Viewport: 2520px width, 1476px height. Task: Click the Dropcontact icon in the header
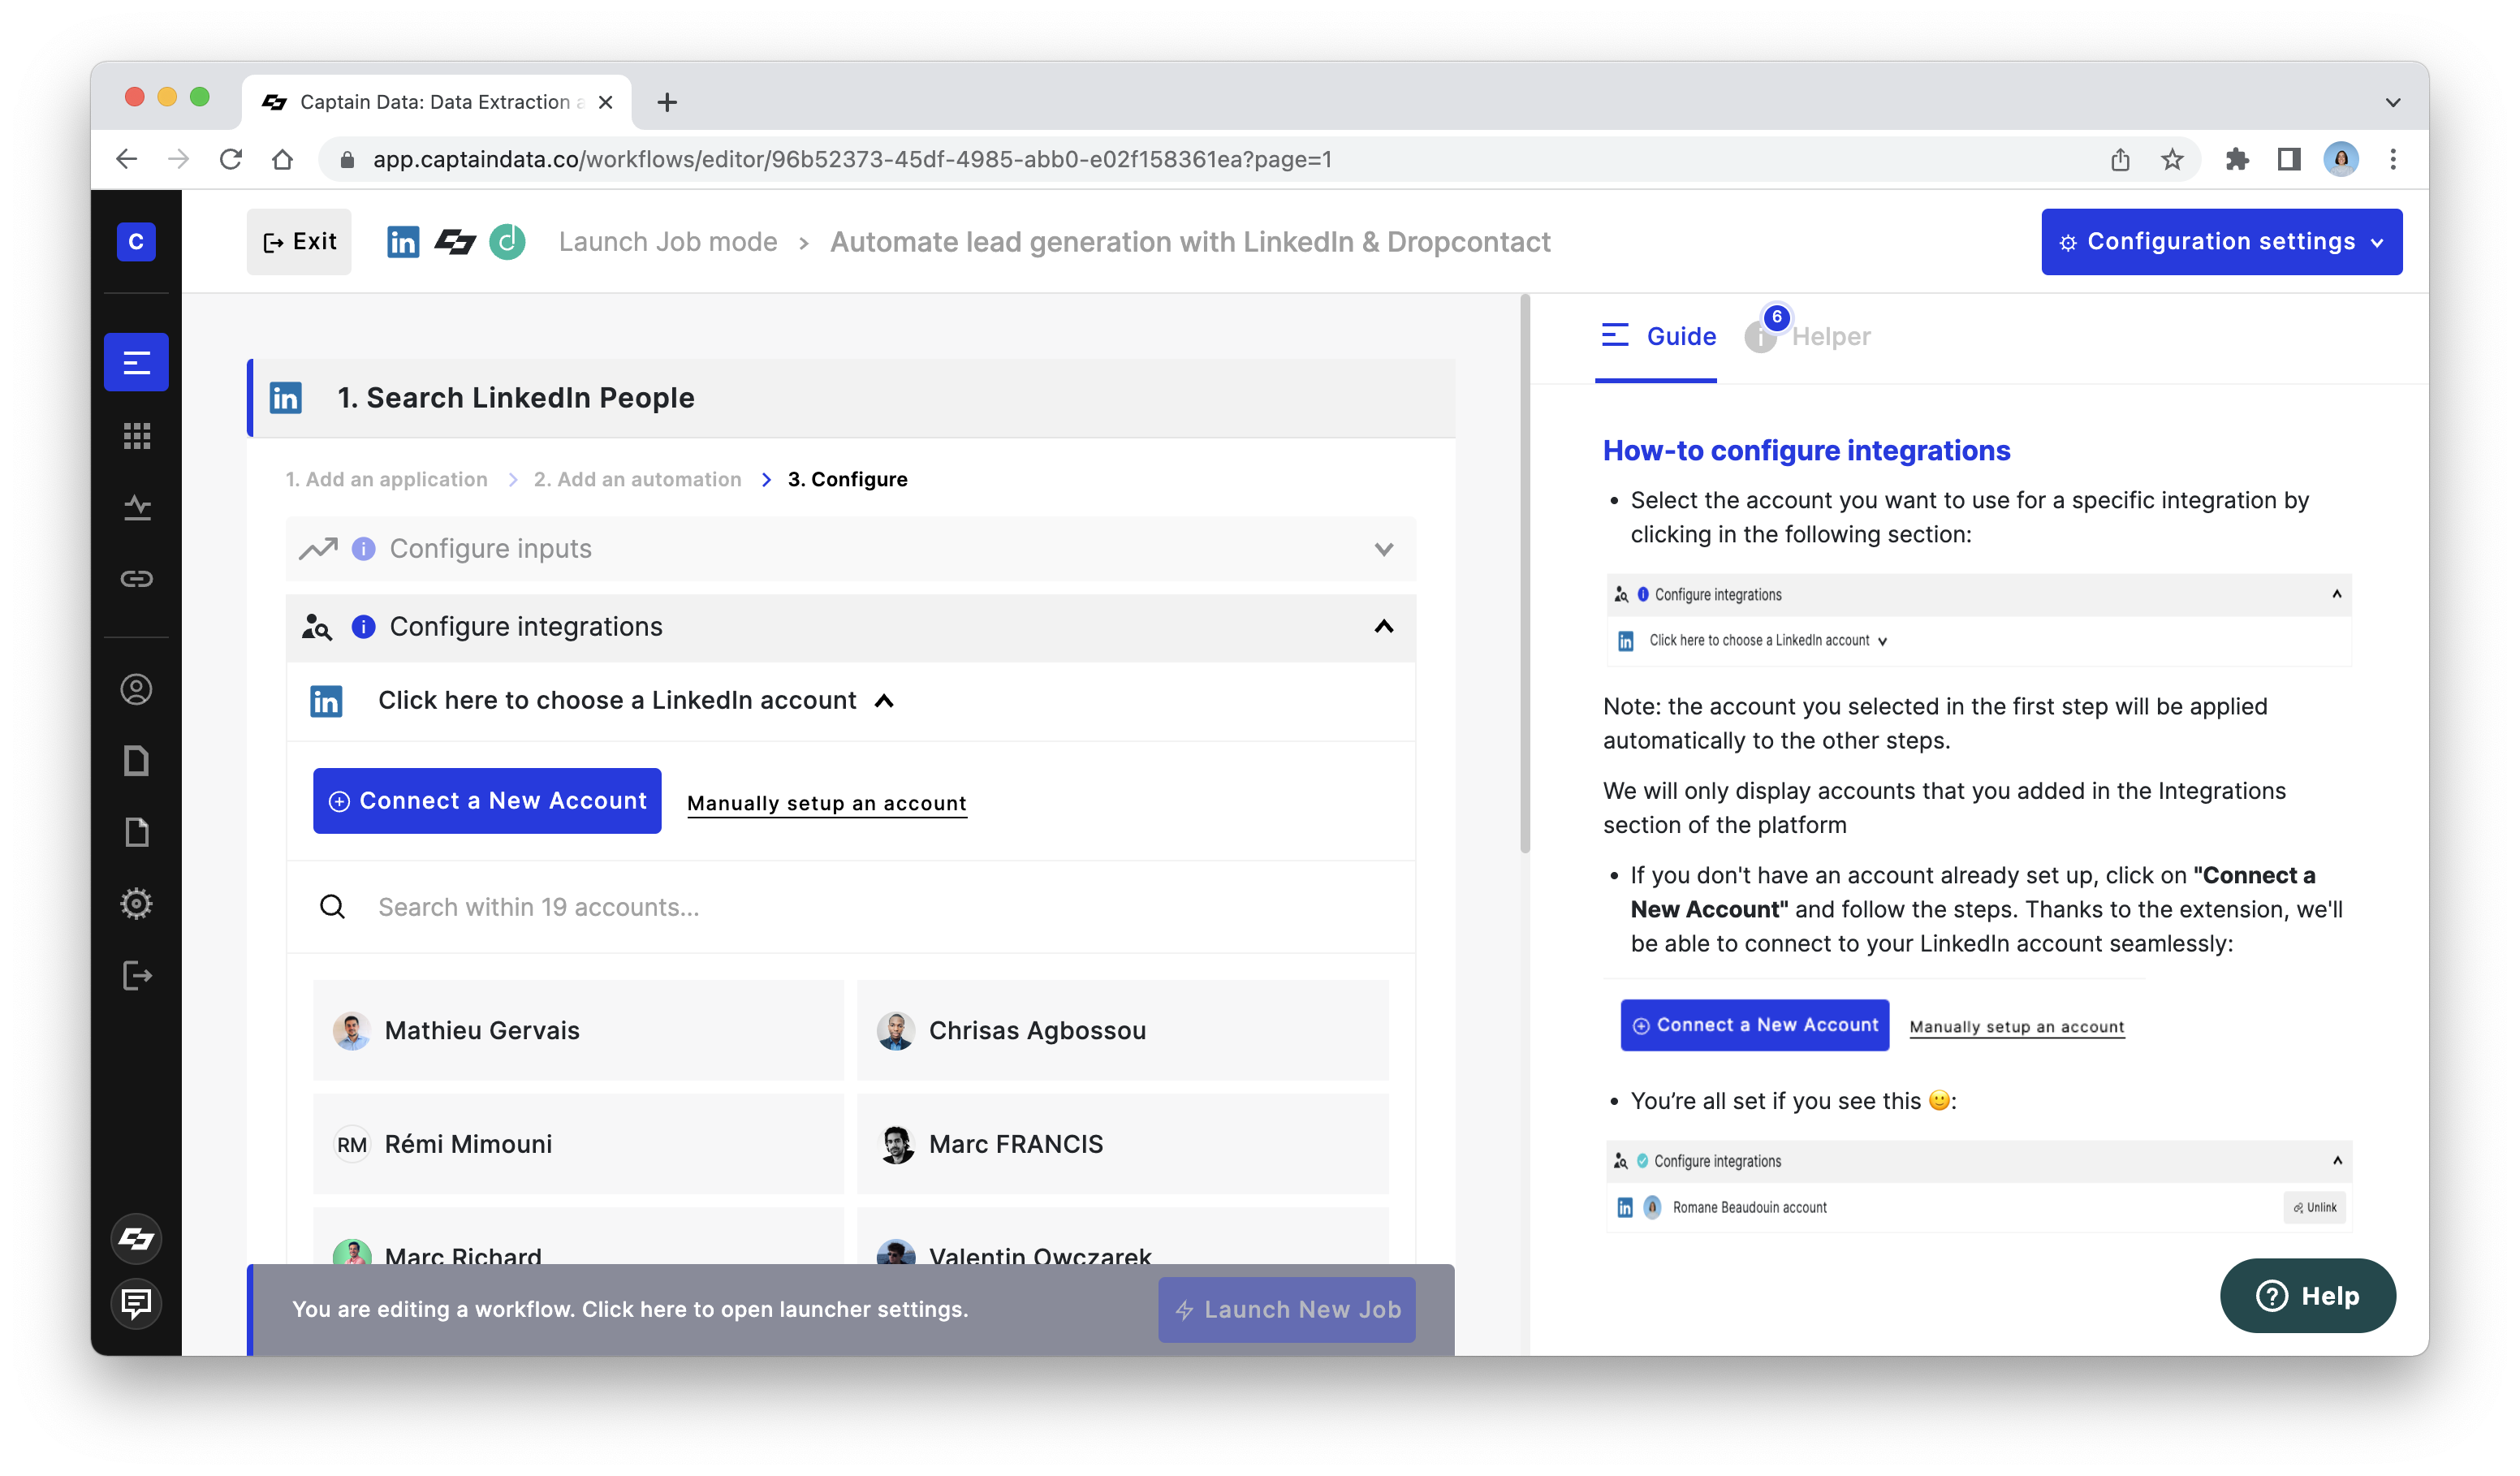click(507, 242)
